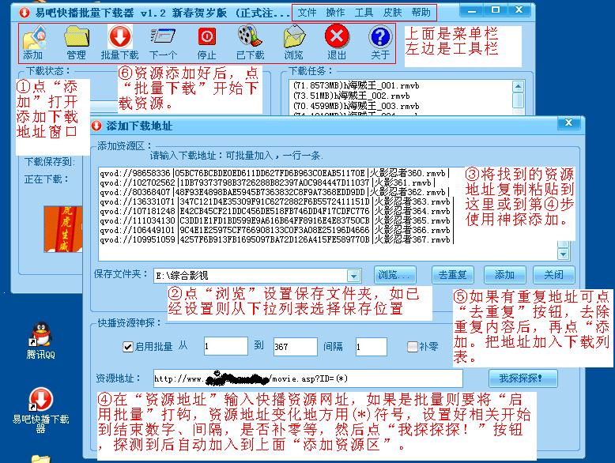The height and width of the screenshot is (463, 615).
Task: Click the 停止 stop toolbar icon
Action: coord(206,43)
